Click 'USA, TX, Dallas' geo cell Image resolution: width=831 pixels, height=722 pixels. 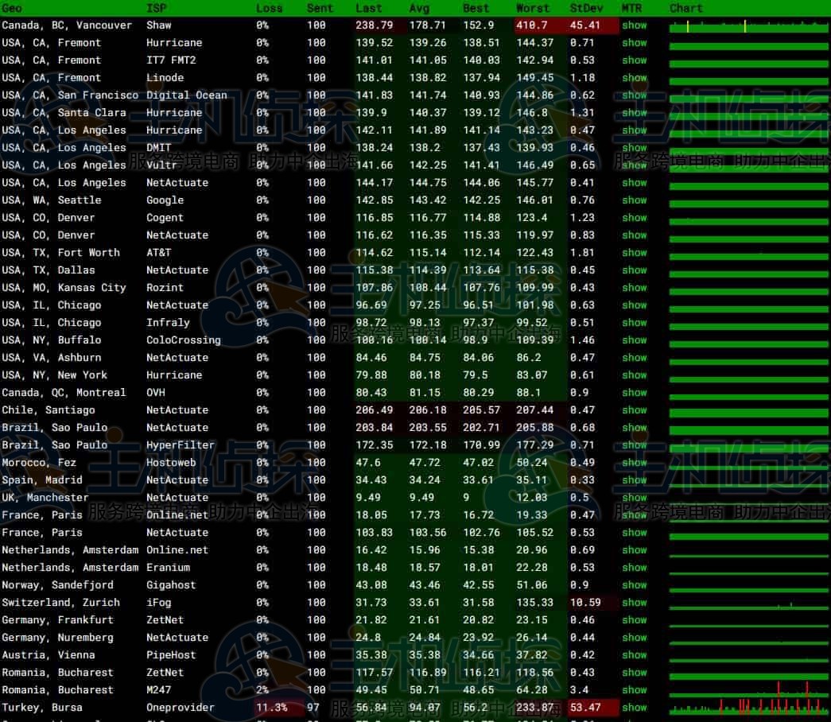click(49, 270)
